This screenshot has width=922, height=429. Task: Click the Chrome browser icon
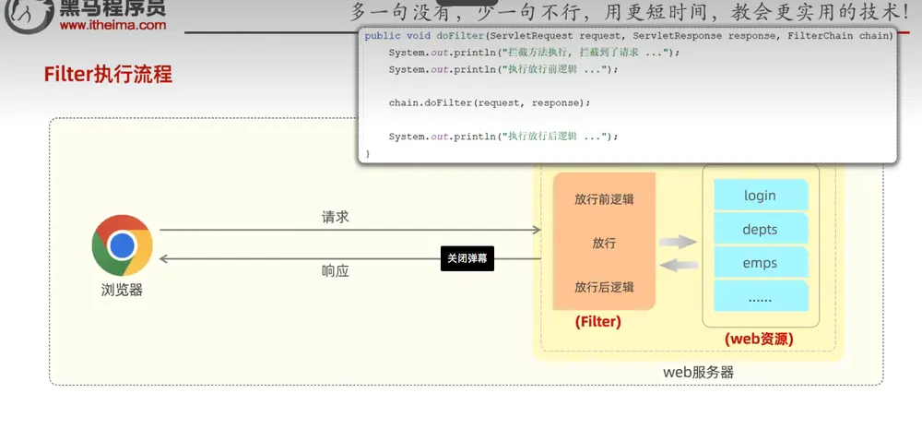[x=123, y=245]
